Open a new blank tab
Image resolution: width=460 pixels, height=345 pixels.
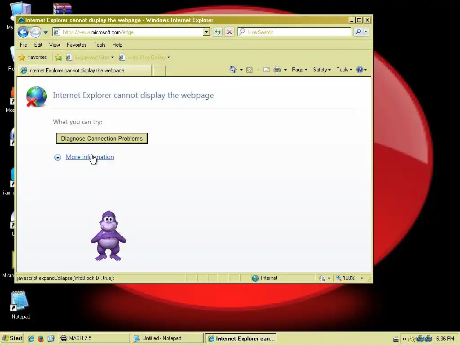click(159, 71)
